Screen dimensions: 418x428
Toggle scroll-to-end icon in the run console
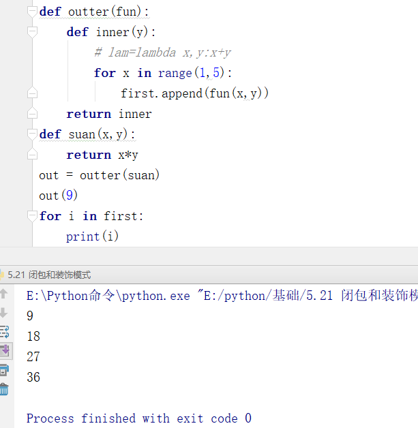point(5,350)
